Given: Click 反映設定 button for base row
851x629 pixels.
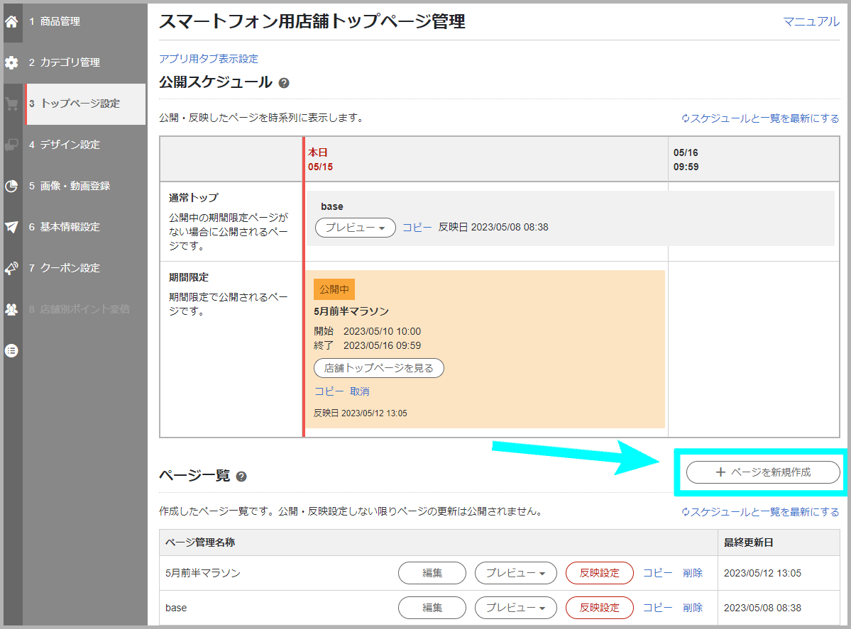Looking at the screenshot, I should (x=599, y=608).
